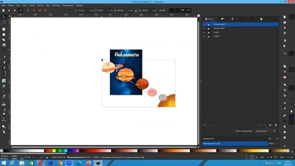Toggle lock on selected Копия Слой 2 layer

[x=208, y=24]
